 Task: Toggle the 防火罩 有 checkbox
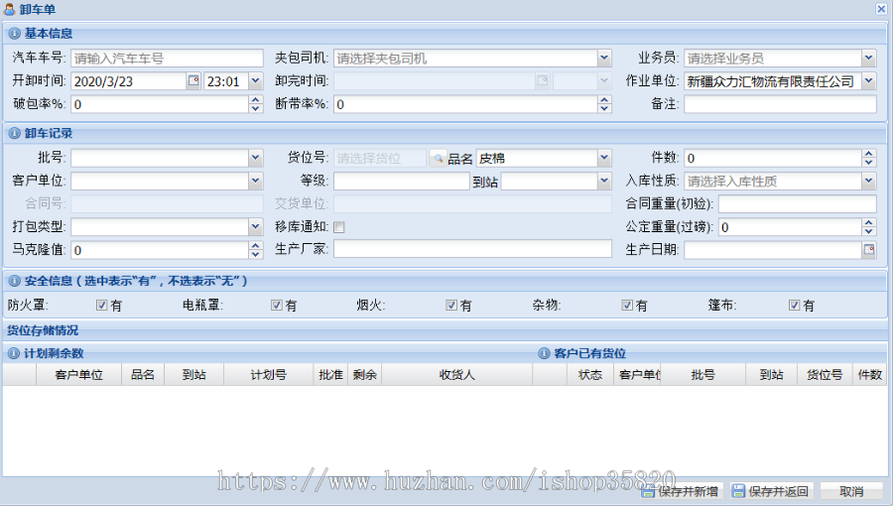coord(102,305)
